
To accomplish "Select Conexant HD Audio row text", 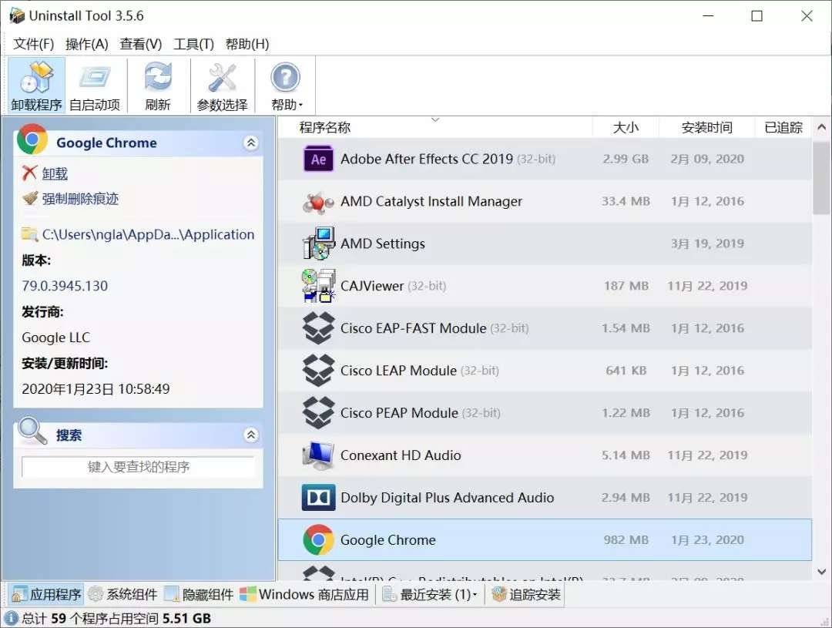I will tap(401, 455).
